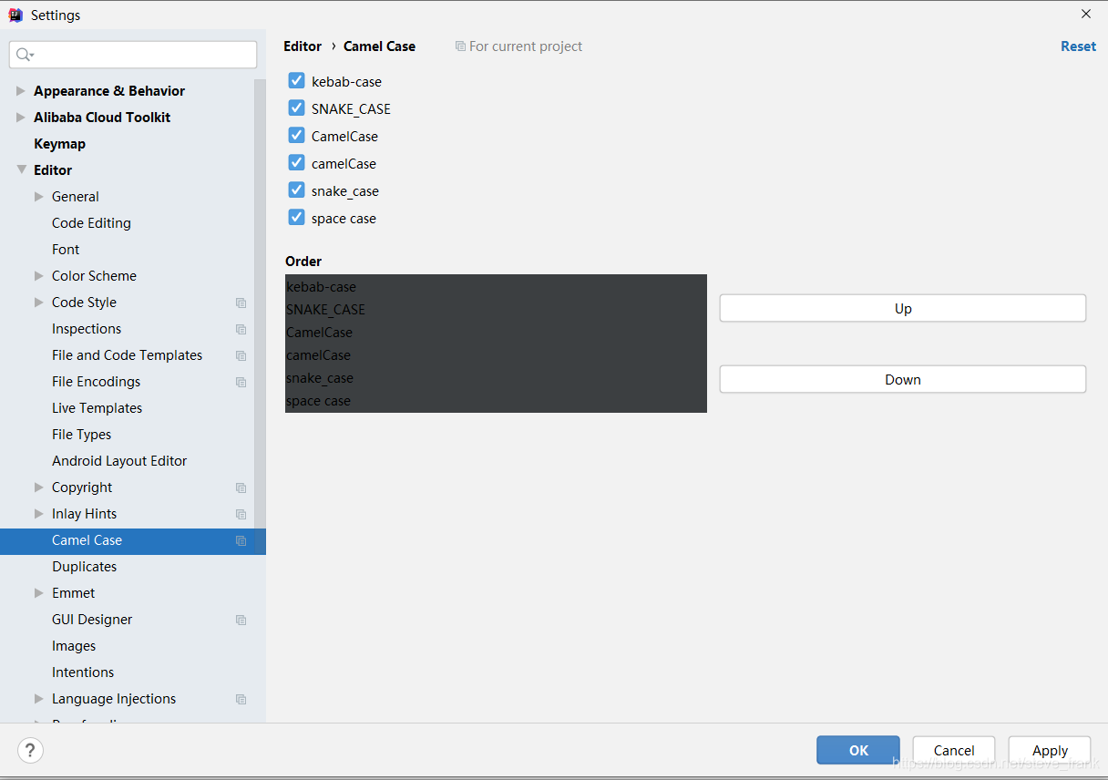The image size is (1108, 780).
Task: Open Code Editing settings
Action: (91, 223)
